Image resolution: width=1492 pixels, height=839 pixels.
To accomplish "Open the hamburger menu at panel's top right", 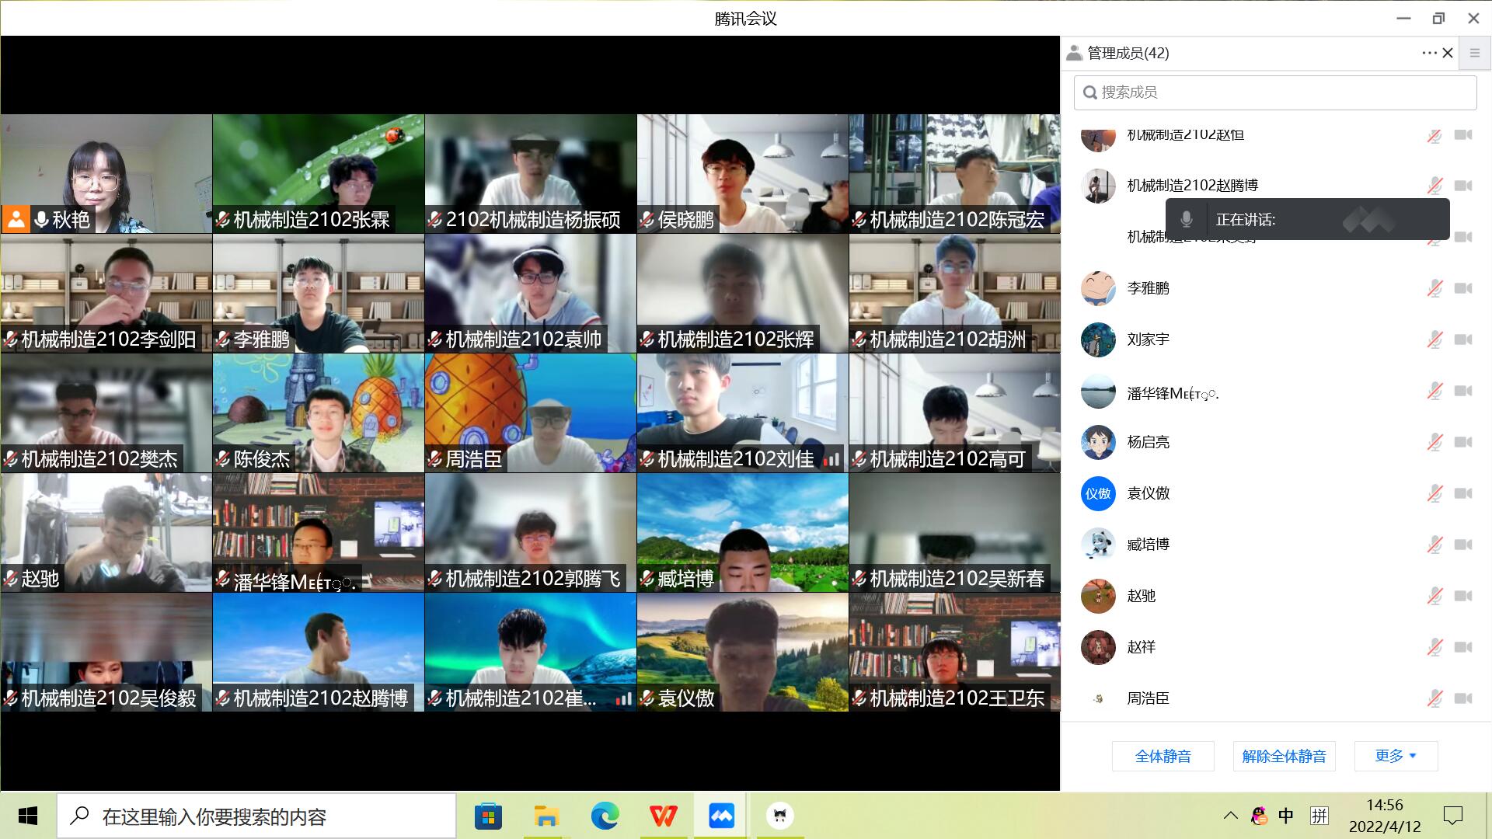I will (x=1474, y=53).
